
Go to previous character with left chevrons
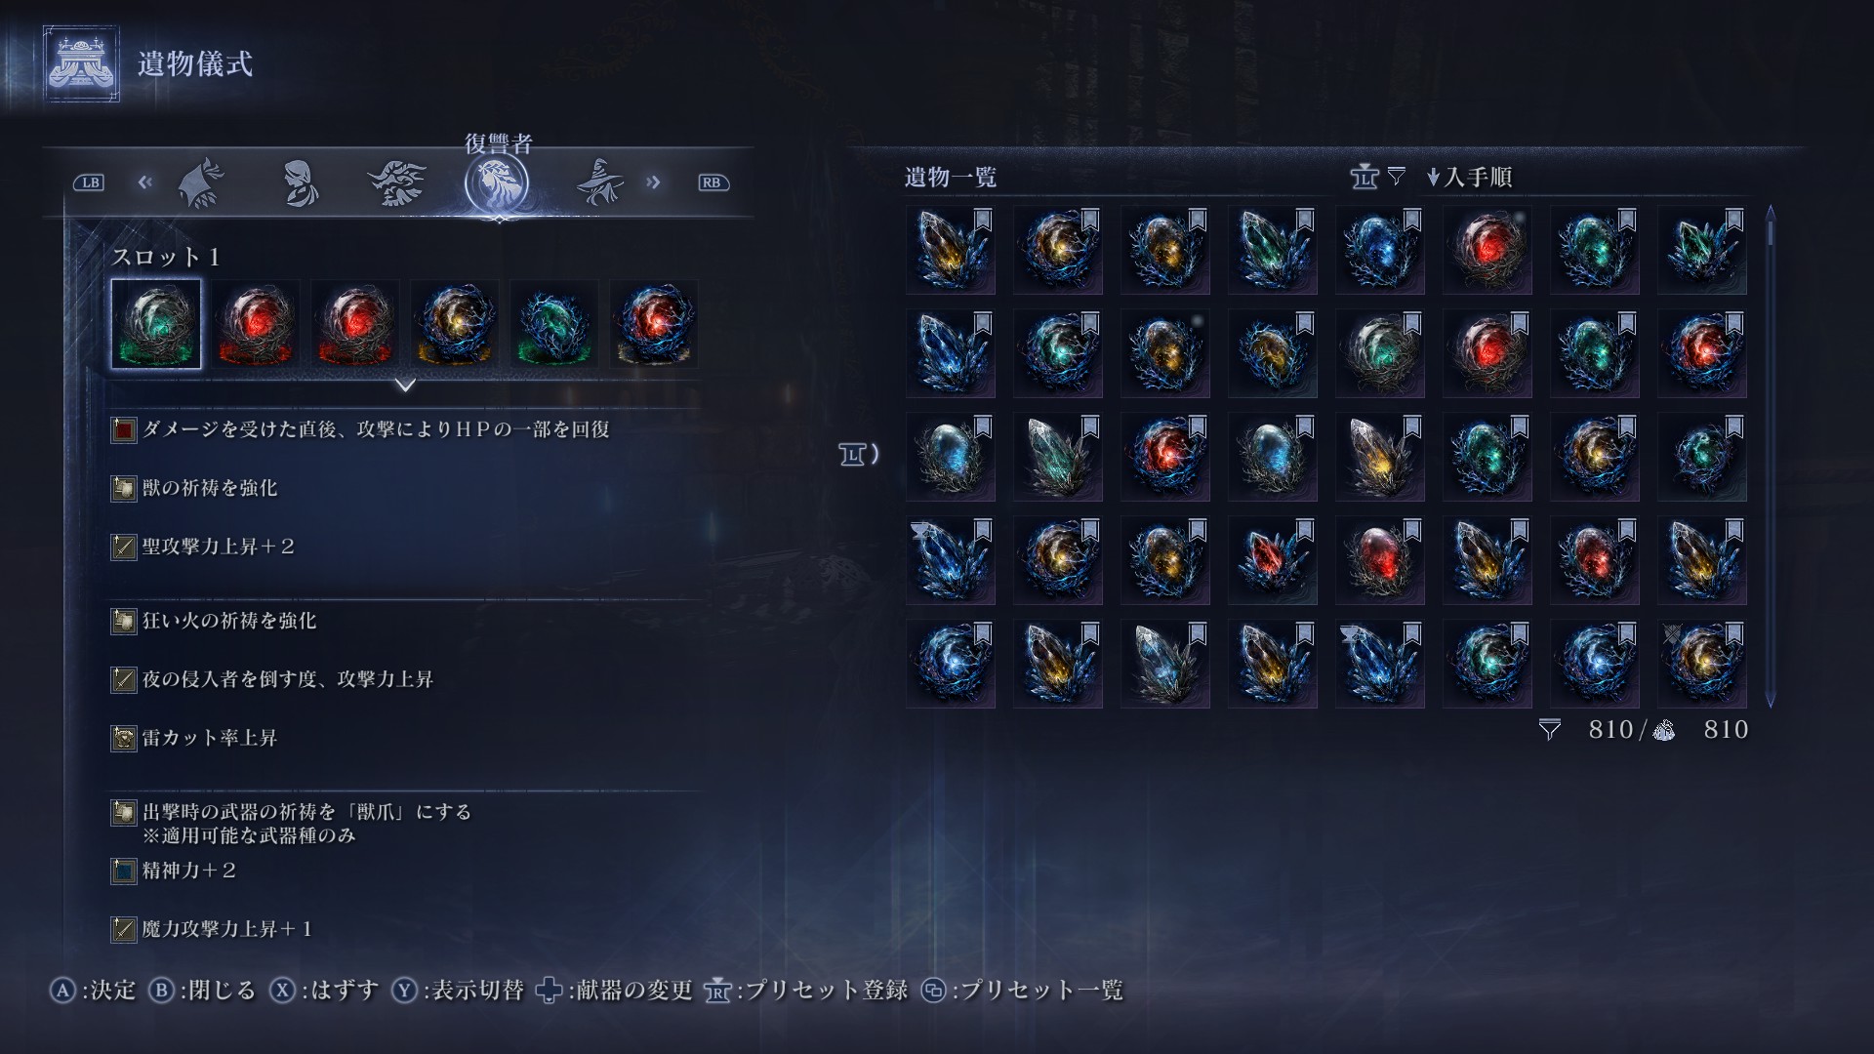click(145, 182)
